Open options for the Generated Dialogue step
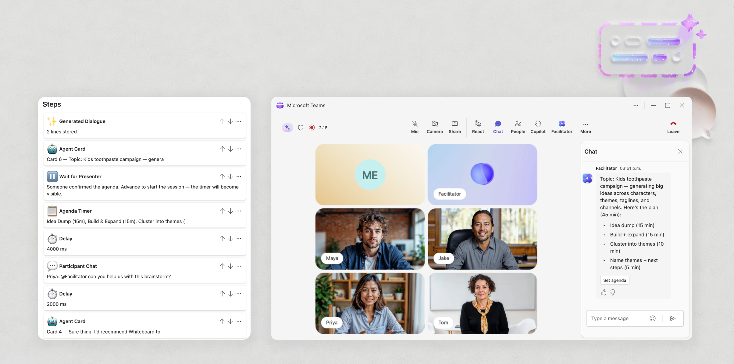Image resolution: width=734 pixels, height=364 pixels. click(x=239, y=121)
